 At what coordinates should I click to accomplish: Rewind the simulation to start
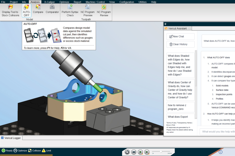pyautogui.click(x=134, y=152)
